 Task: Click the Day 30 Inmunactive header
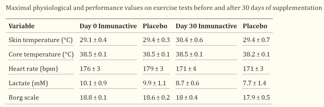click(x=206, y=26)
